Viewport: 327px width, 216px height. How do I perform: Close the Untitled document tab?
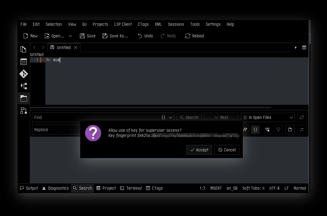pos(76,47)
